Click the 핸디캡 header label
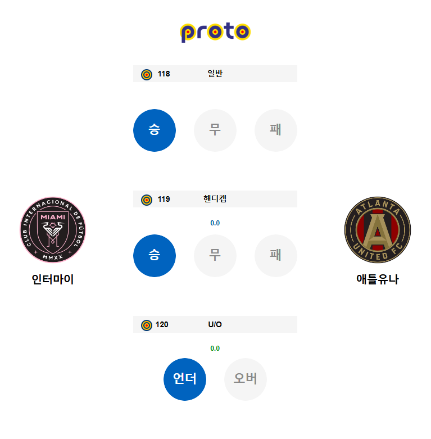The width and height of the screenshot is (431, 439). point(215,199)
